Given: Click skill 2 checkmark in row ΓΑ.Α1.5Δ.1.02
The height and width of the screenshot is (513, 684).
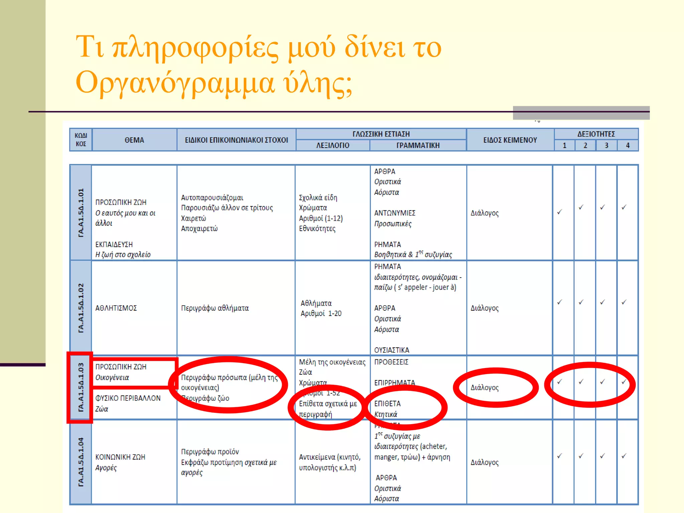Looking at the screenshot, I should pos(581,302).
